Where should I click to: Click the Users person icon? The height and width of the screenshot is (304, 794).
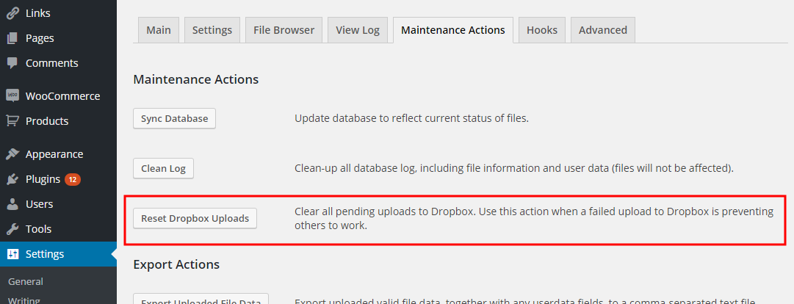(x=12, y=204)
